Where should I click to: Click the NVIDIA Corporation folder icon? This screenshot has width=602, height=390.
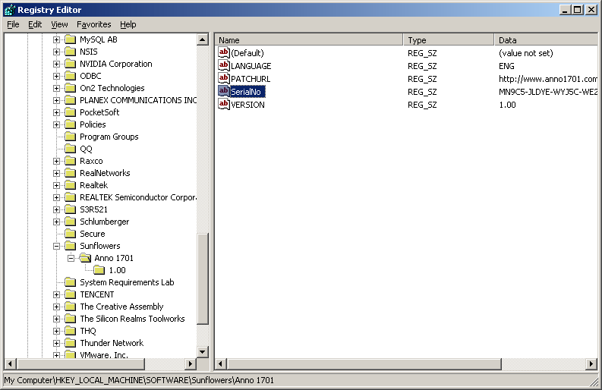click(x=71, y=64)
